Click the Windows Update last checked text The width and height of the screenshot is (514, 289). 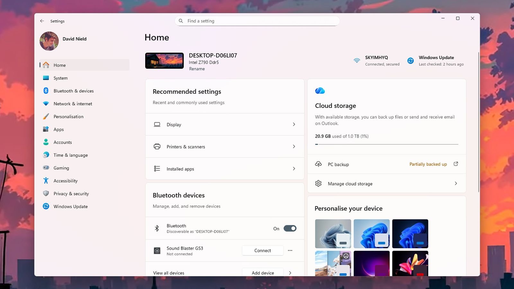point(441,64)
